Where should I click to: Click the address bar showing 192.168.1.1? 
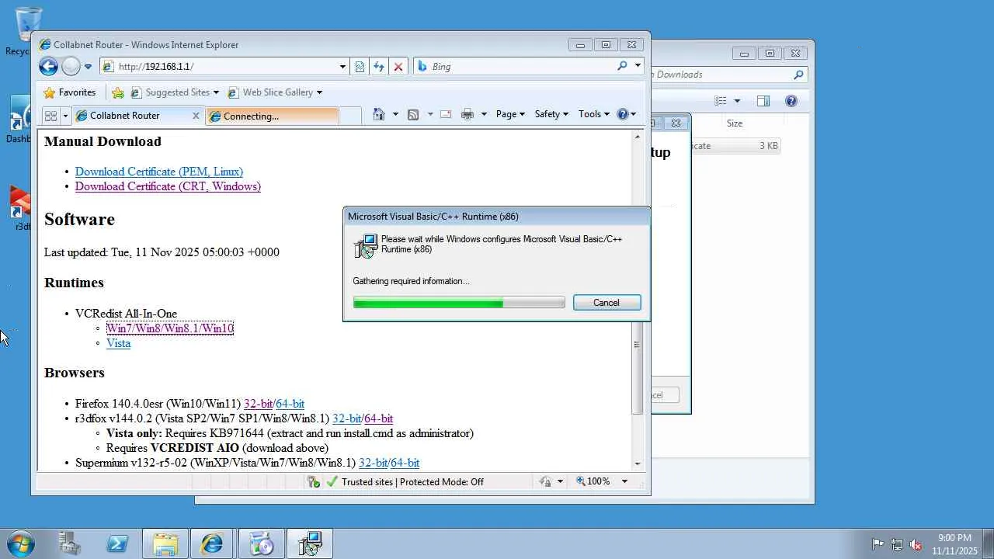(219, 67)
